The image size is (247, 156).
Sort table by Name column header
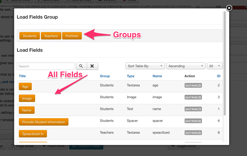click(x=157, y=76)
